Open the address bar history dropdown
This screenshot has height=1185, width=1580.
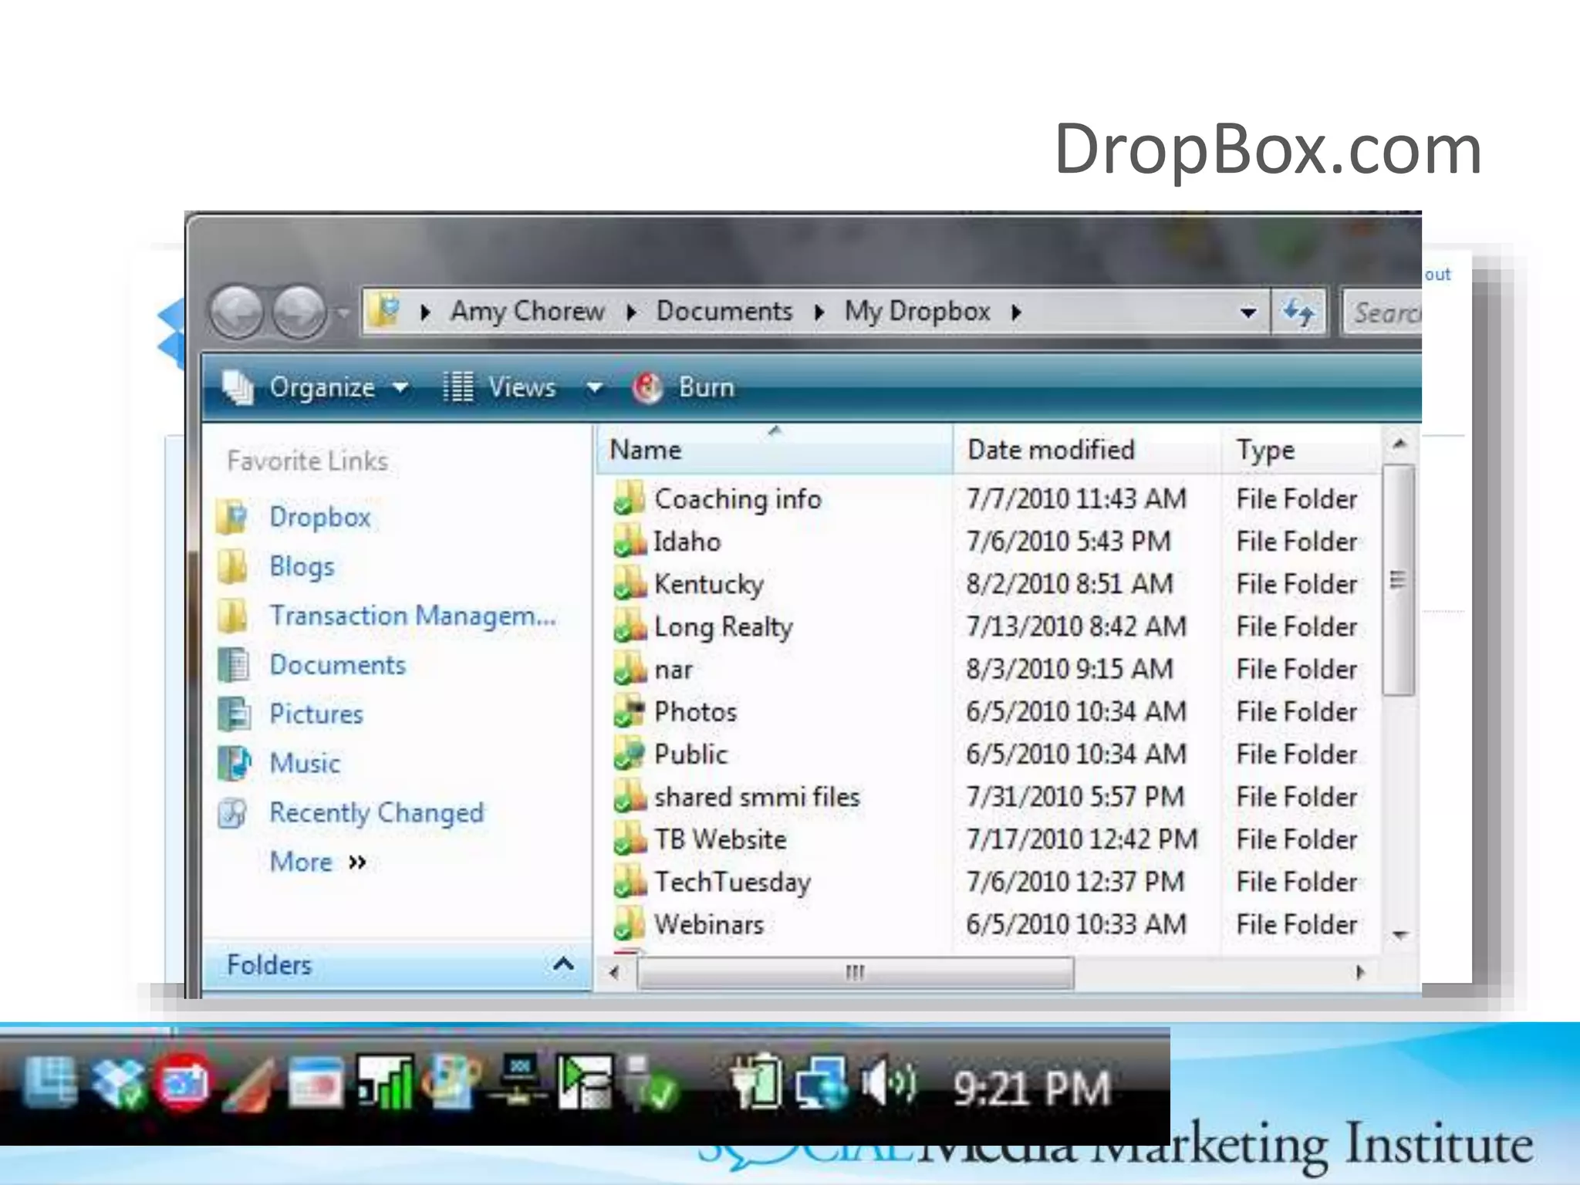(x=1247, y=312)
